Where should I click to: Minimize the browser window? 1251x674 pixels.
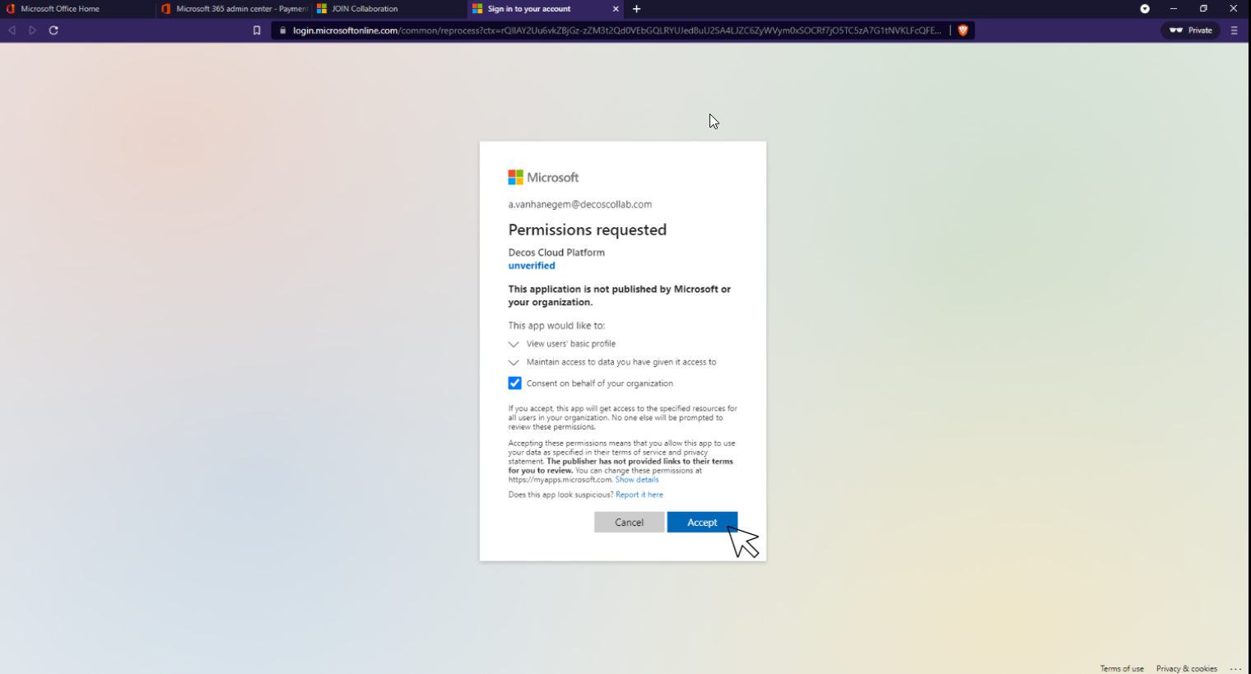(x=1174, y=9)
